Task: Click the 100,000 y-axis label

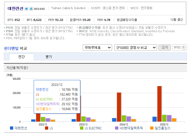Action: click(x=17, y=108)
